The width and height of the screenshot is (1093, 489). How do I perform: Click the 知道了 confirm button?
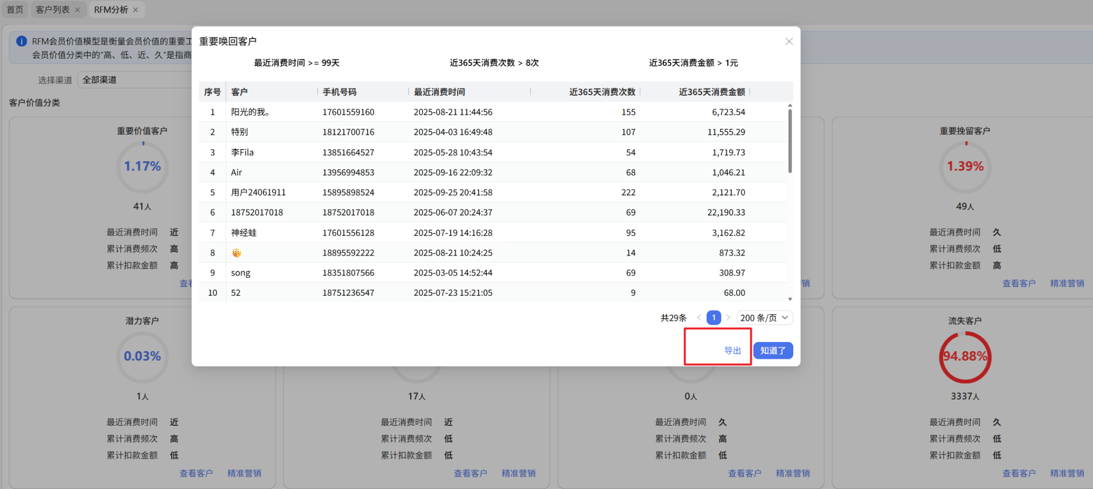coord(773,351)
